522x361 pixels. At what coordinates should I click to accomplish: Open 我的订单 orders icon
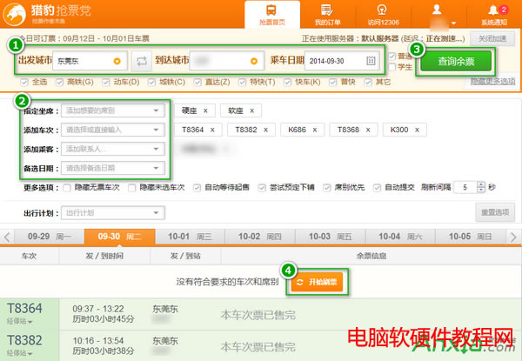point(326,10)
